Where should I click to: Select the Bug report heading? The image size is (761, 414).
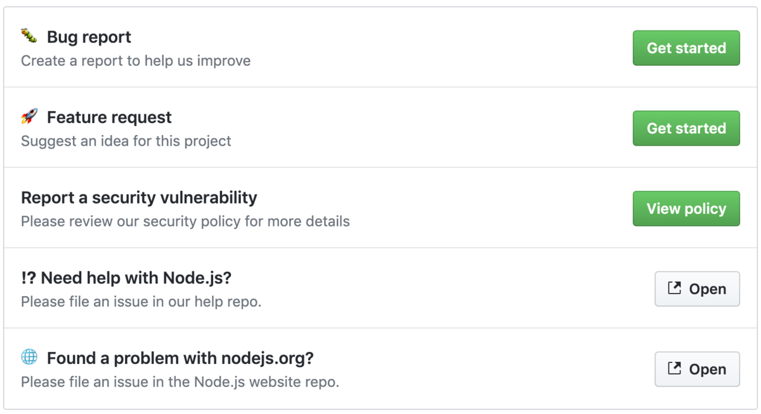coord(89,37)
